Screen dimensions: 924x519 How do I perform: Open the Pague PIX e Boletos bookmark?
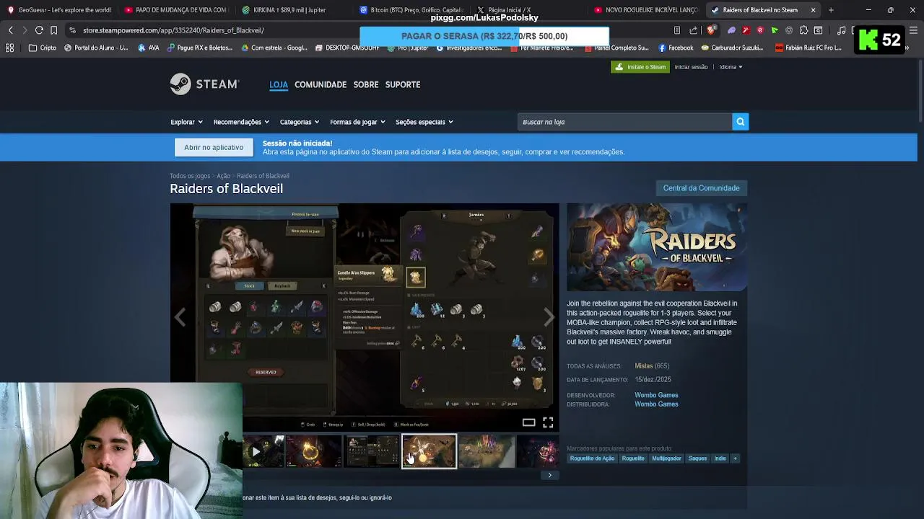point(200,48)
